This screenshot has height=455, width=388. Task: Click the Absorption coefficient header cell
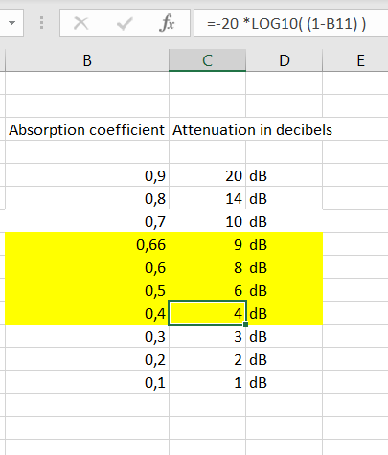tap(87, 129)
